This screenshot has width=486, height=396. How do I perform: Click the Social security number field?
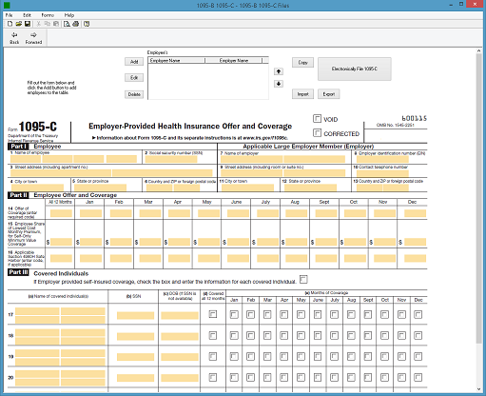click(171, 159)
